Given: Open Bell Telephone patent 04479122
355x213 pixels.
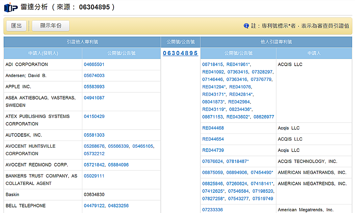Looking at the screenshot, I should coord(94,206).
